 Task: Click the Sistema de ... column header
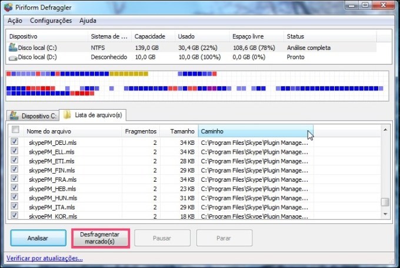click(109, 36)
